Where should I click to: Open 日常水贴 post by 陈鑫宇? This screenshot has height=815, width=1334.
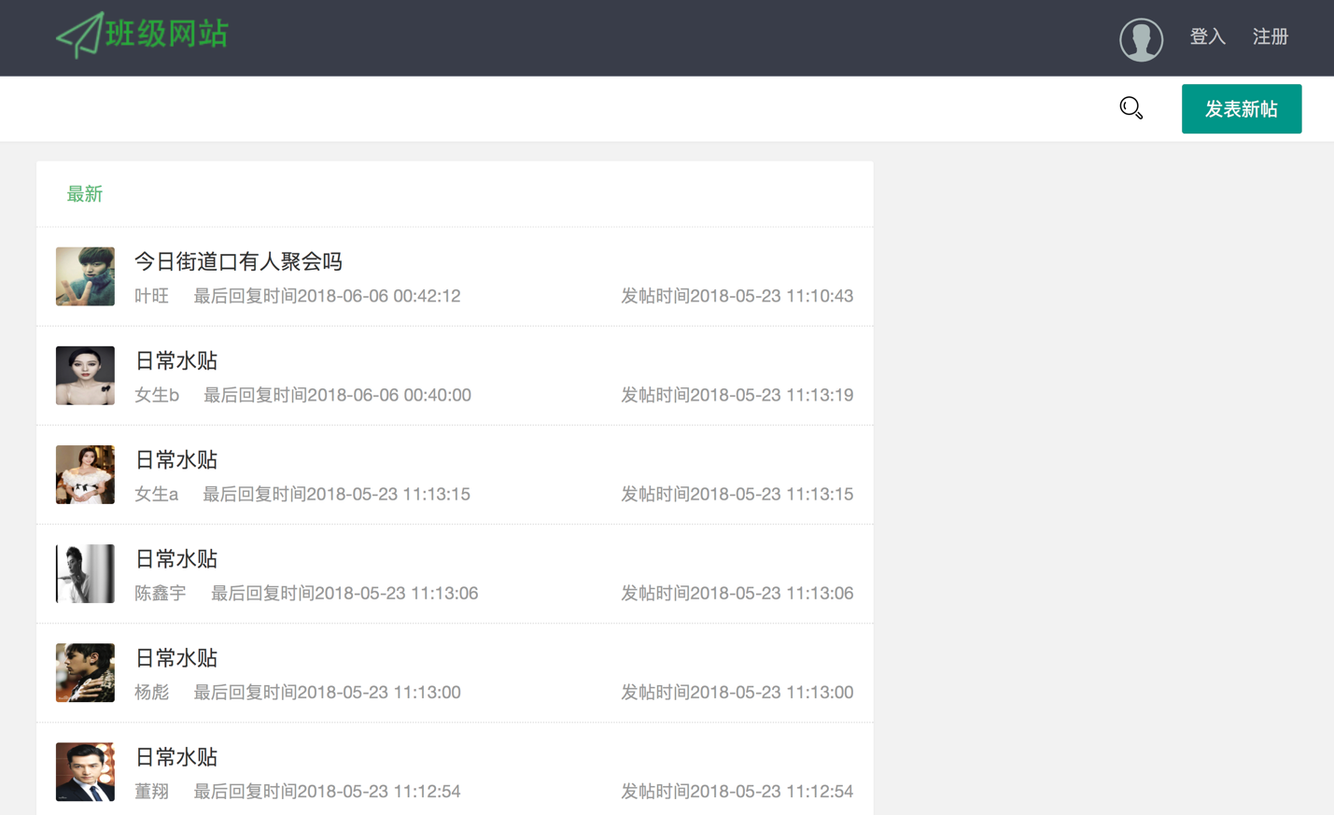[176, 558]
